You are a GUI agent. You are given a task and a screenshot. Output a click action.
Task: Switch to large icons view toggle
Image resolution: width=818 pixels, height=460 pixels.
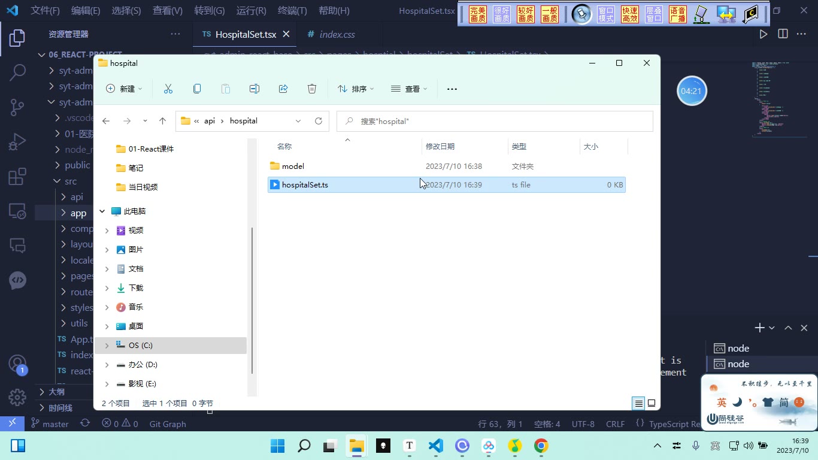point(652,403)
